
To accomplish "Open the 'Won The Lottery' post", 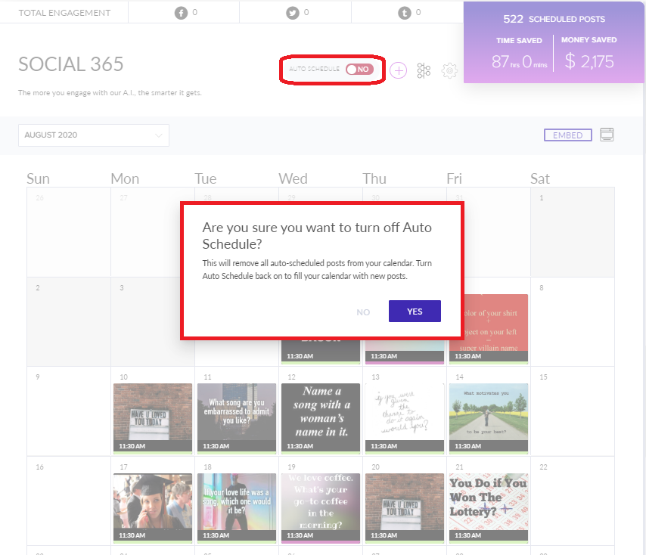I will 489,508.
